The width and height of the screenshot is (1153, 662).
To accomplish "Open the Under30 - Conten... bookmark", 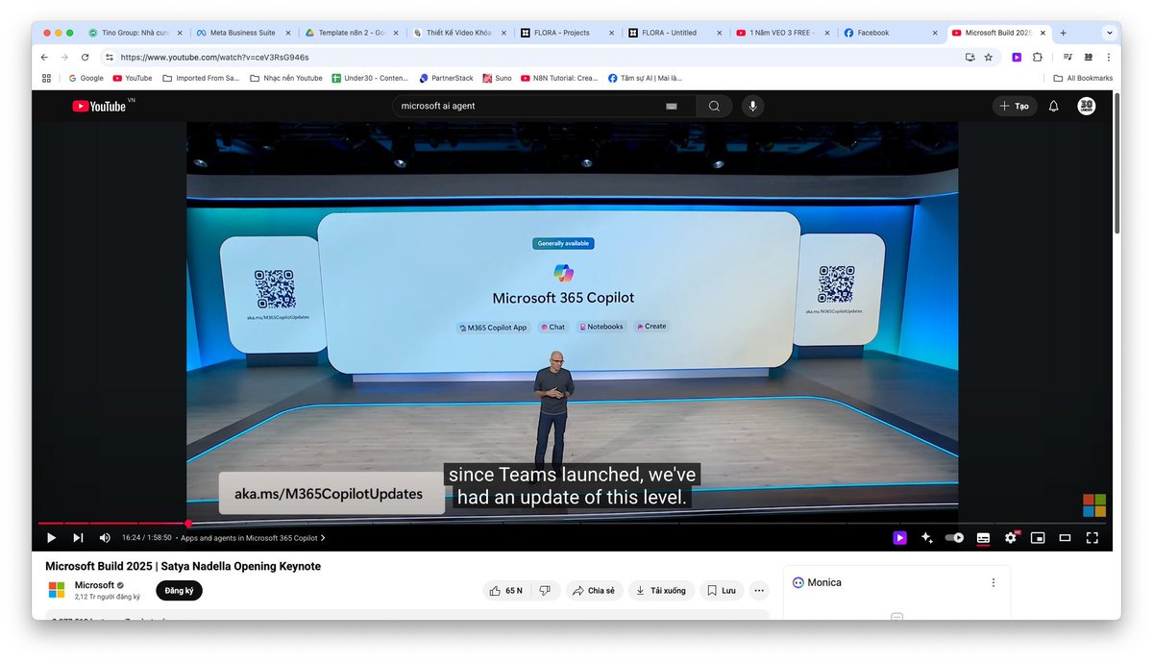I will [x=371, y=78].
